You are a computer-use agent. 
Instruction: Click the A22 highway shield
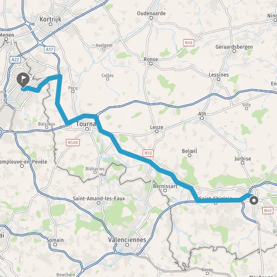15,60
